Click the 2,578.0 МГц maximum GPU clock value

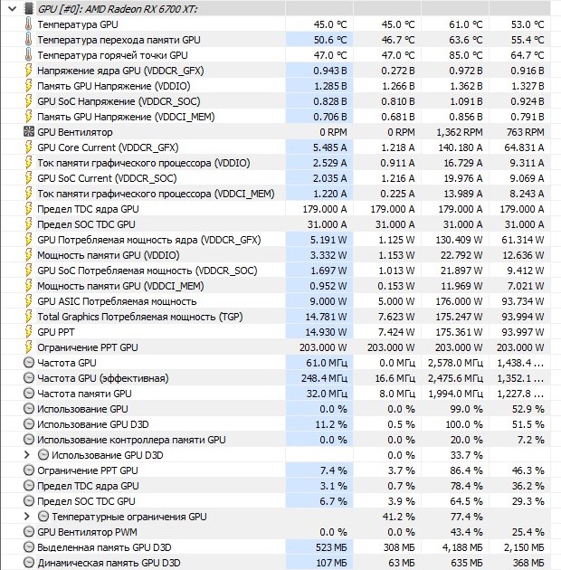(x=455, y=363)
